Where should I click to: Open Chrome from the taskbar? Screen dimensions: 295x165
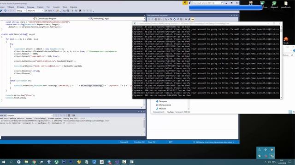point(34,162)
